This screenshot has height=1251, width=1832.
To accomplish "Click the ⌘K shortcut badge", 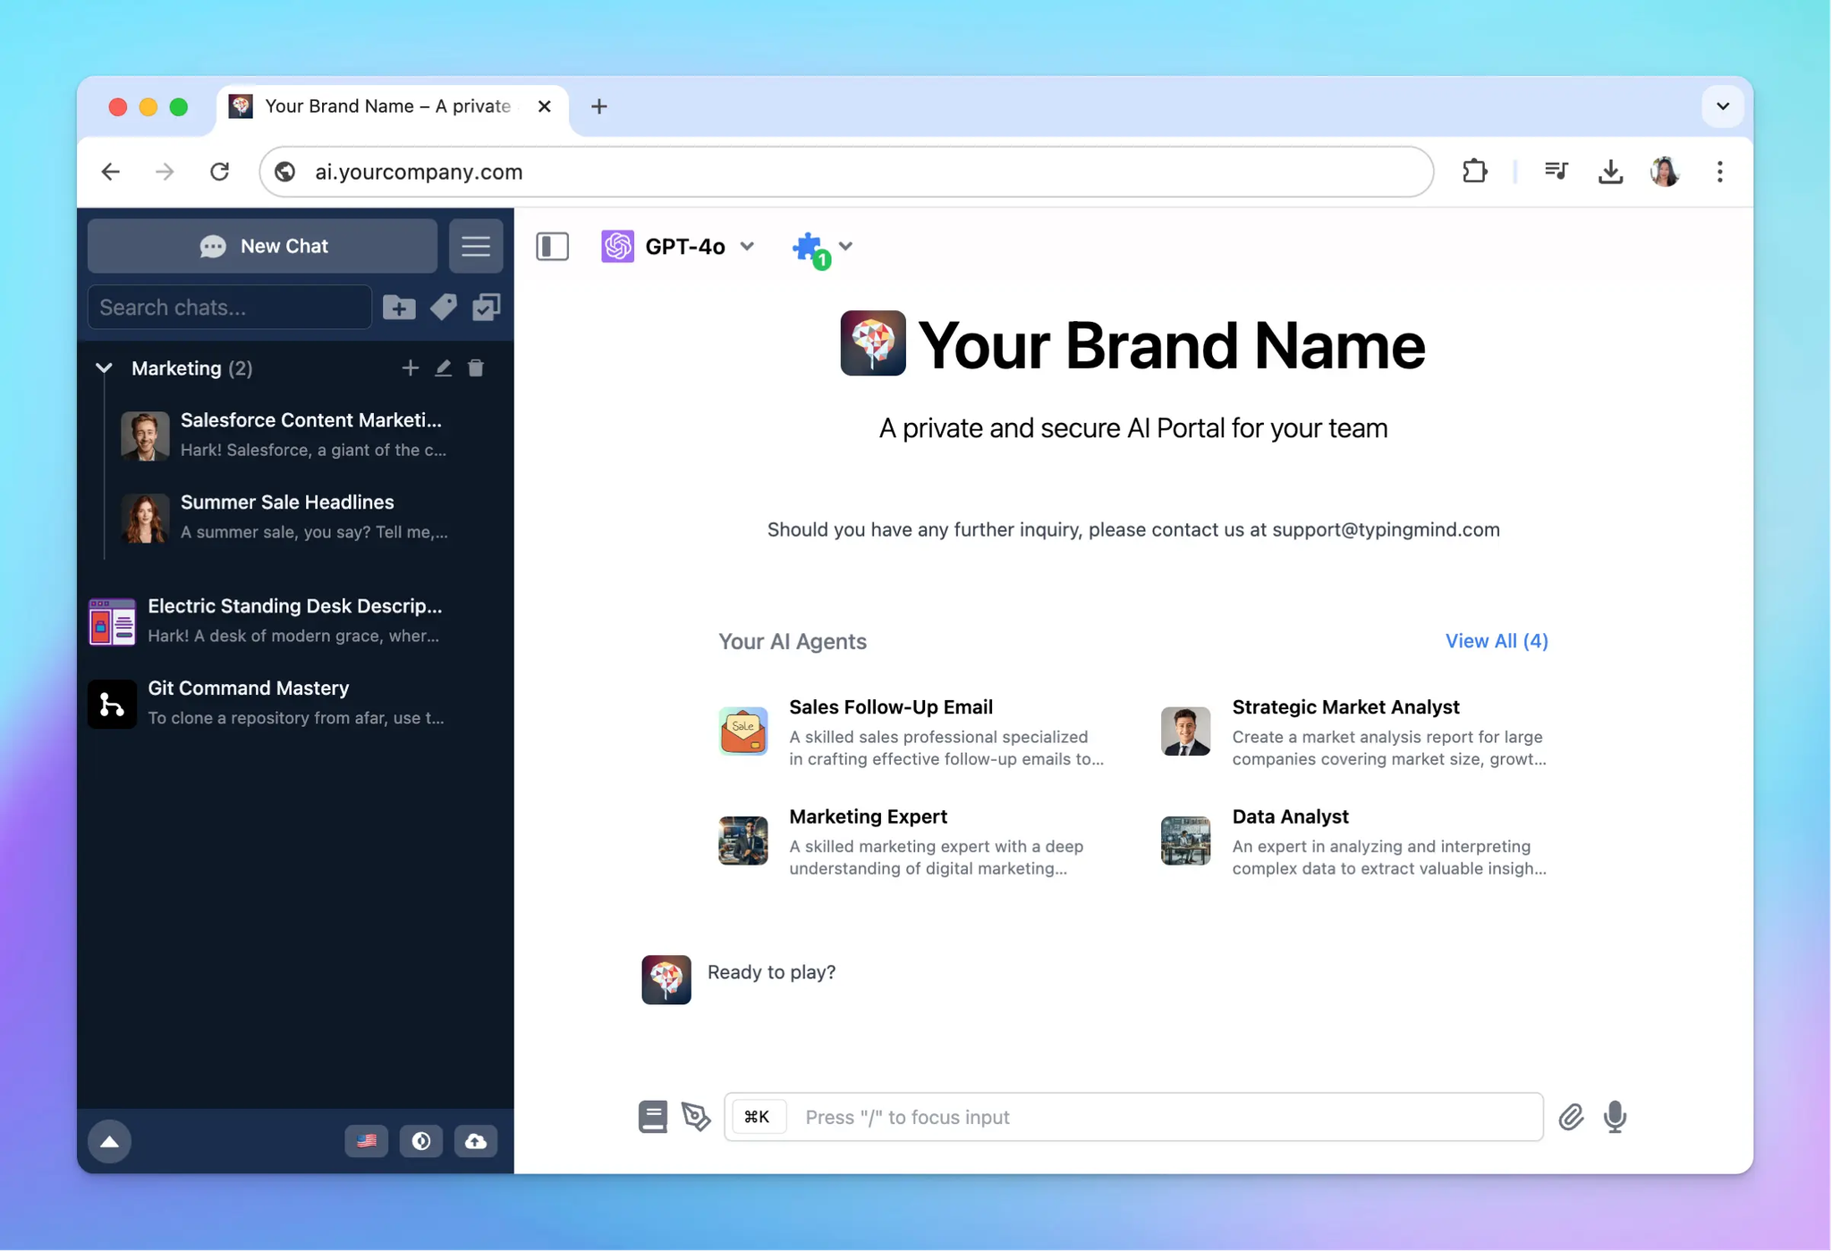I will [758, 1117].
